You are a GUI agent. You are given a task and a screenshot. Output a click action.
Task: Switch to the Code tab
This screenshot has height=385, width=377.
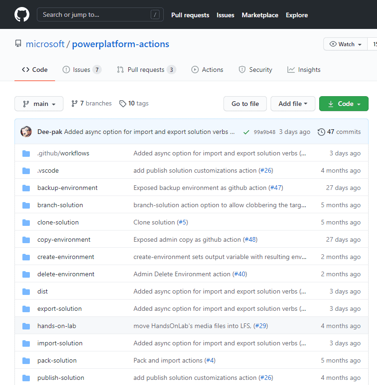(x=35, y=70)
